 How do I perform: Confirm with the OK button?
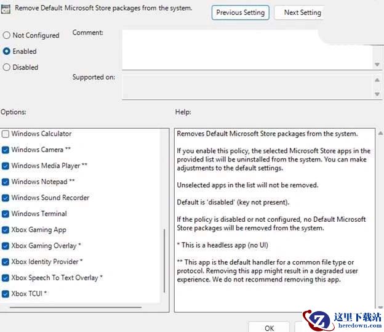click(x=269, y=328)
